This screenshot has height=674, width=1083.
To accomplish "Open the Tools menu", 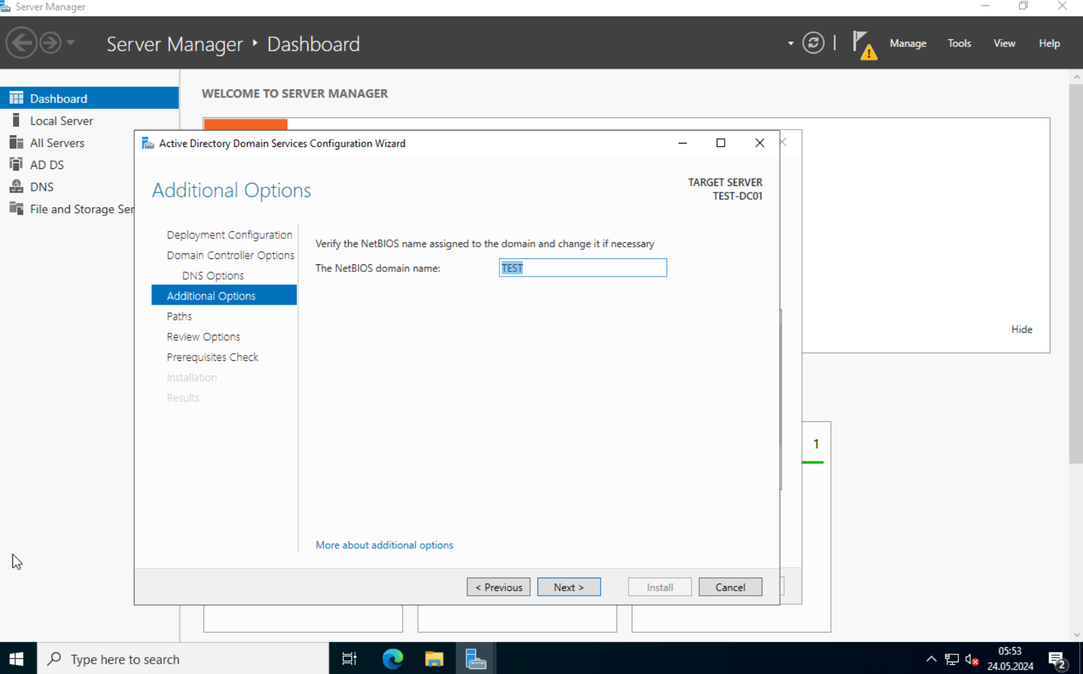I will [x=959, y=43].
